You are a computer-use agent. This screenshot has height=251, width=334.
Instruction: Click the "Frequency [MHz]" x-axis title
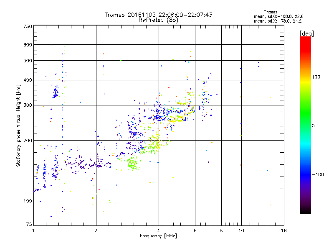158,236
